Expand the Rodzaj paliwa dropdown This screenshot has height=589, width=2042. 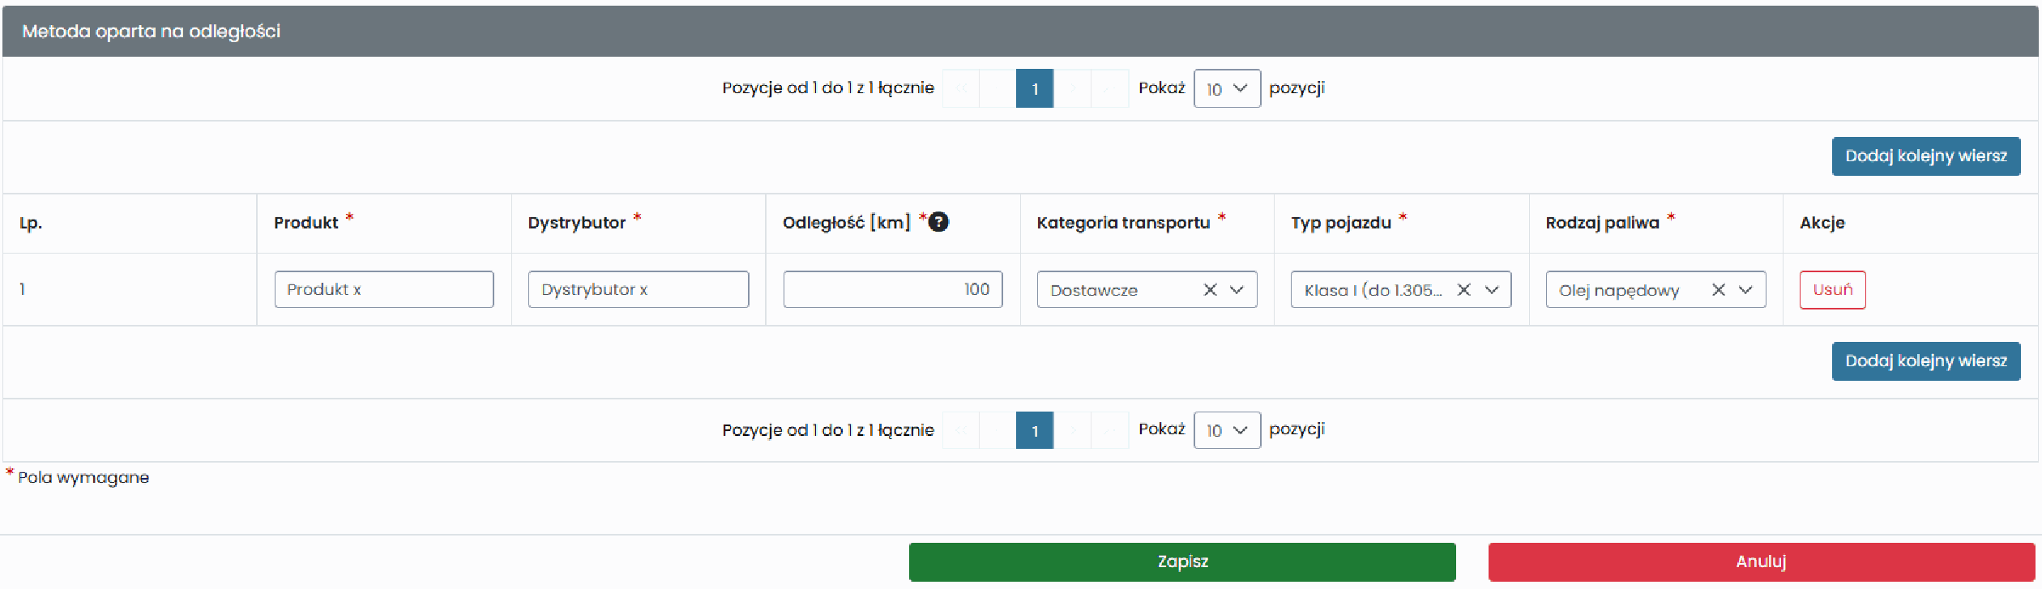tap(1746, 290)
